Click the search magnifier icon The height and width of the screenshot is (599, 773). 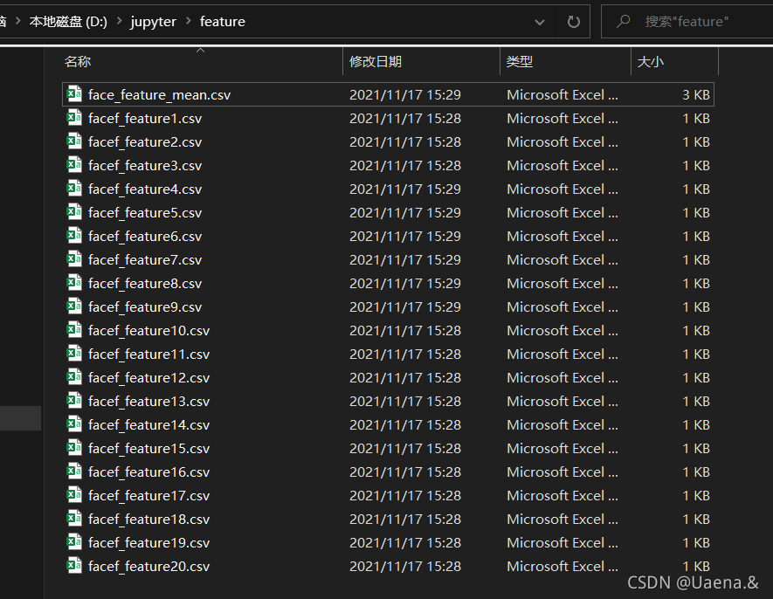point(623,22)
